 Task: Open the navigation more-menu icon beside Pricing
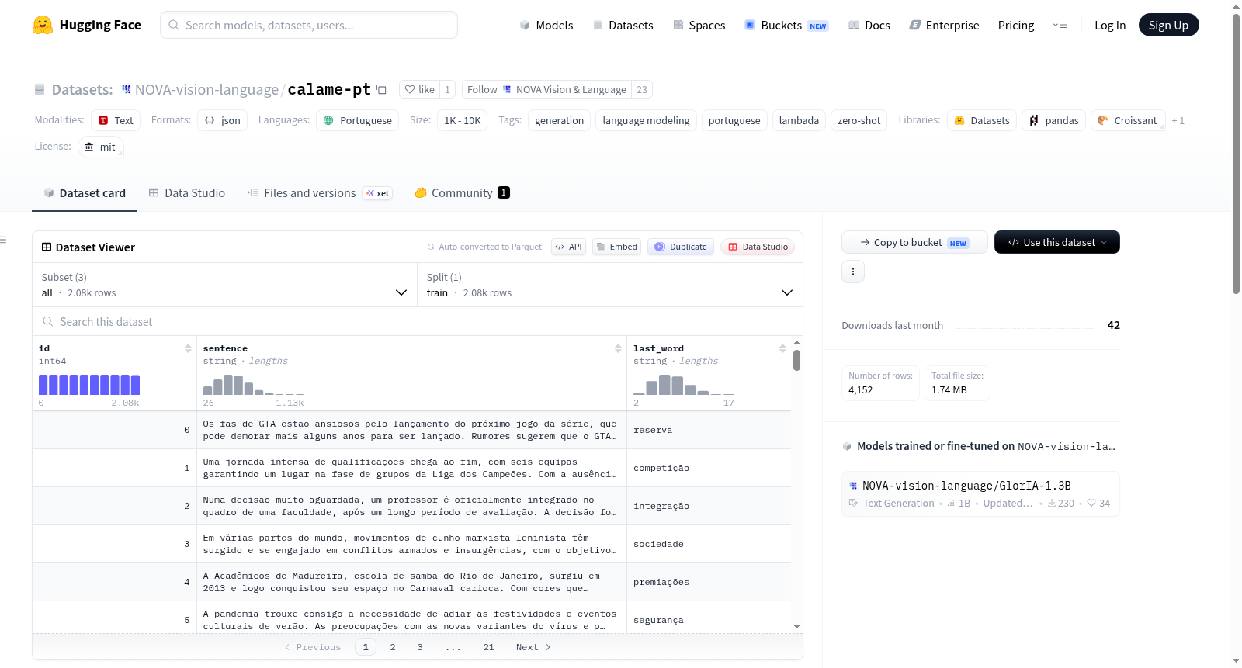(x=1060, y=25)
